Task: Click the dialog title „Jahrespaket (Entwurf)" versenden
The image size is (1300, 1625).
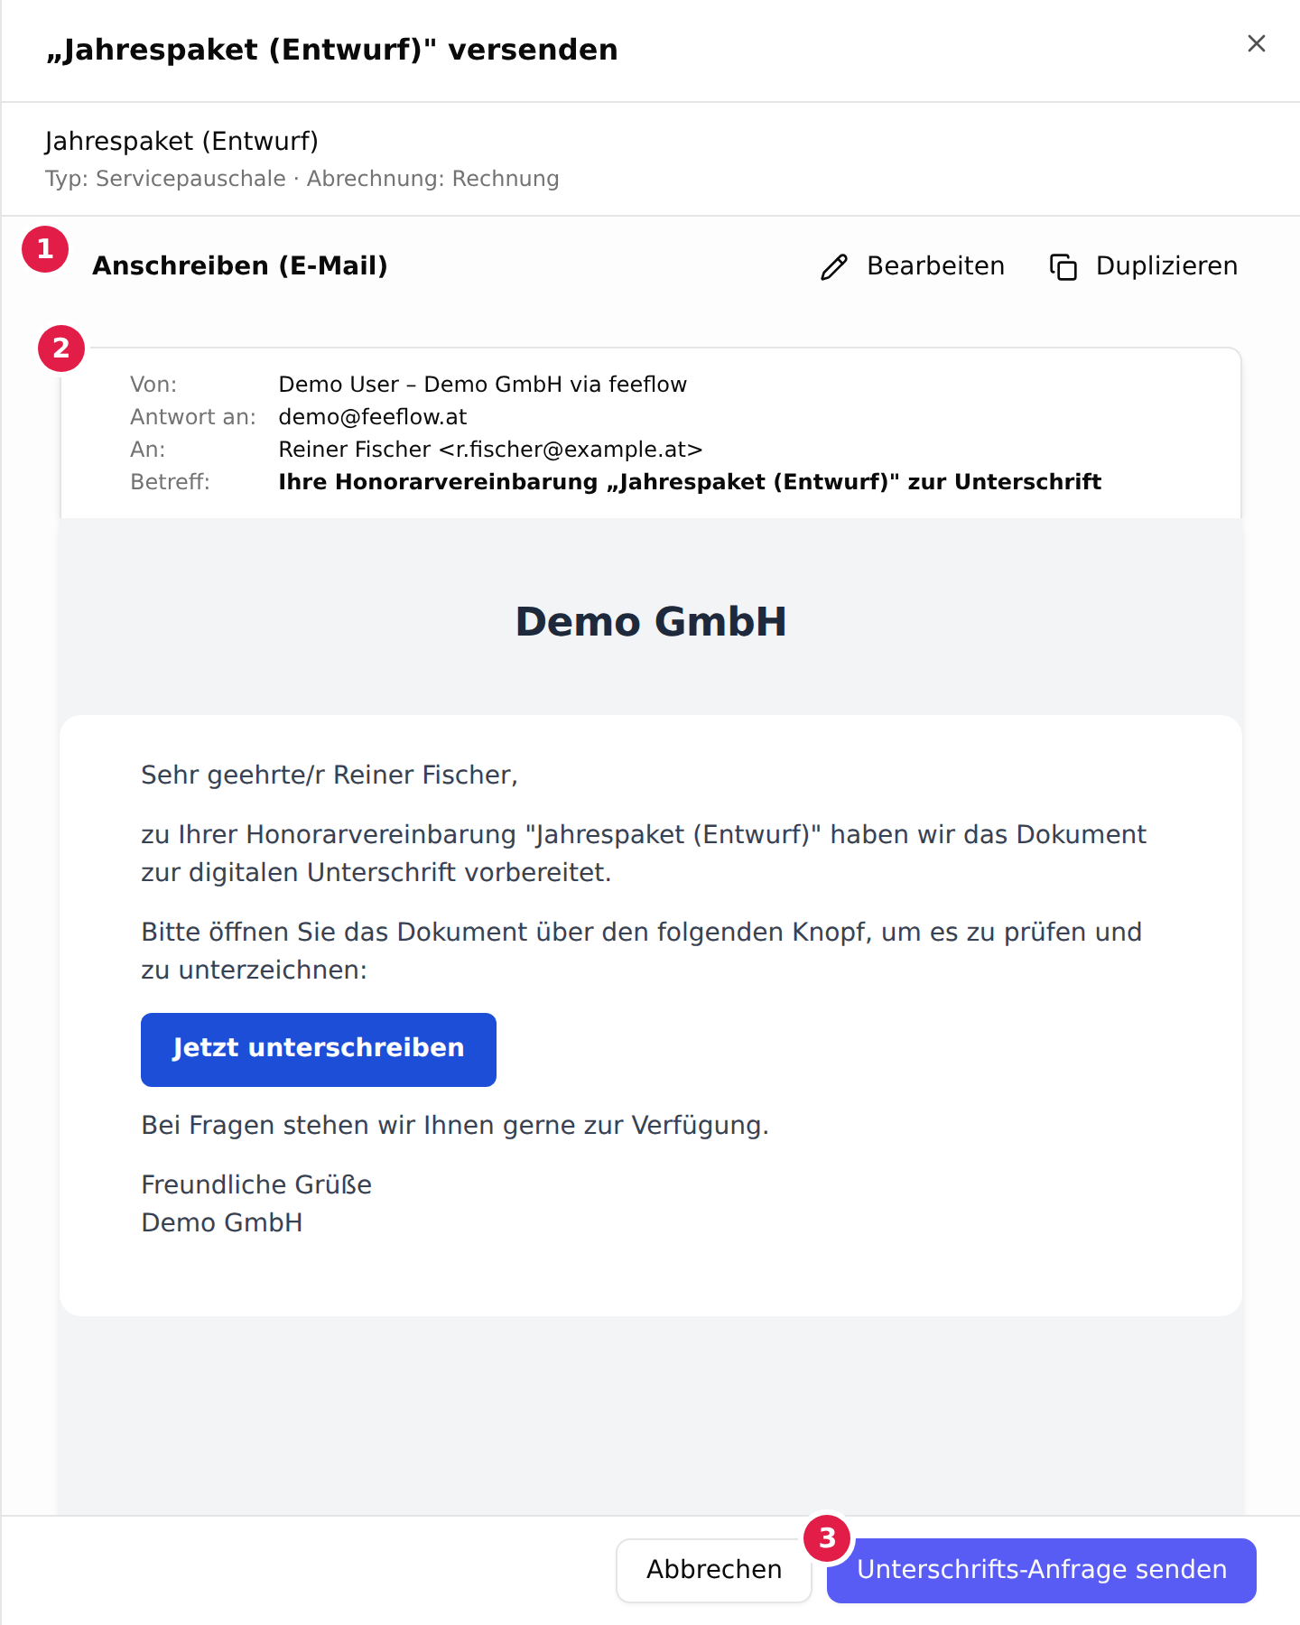Action: click(332, 50)
